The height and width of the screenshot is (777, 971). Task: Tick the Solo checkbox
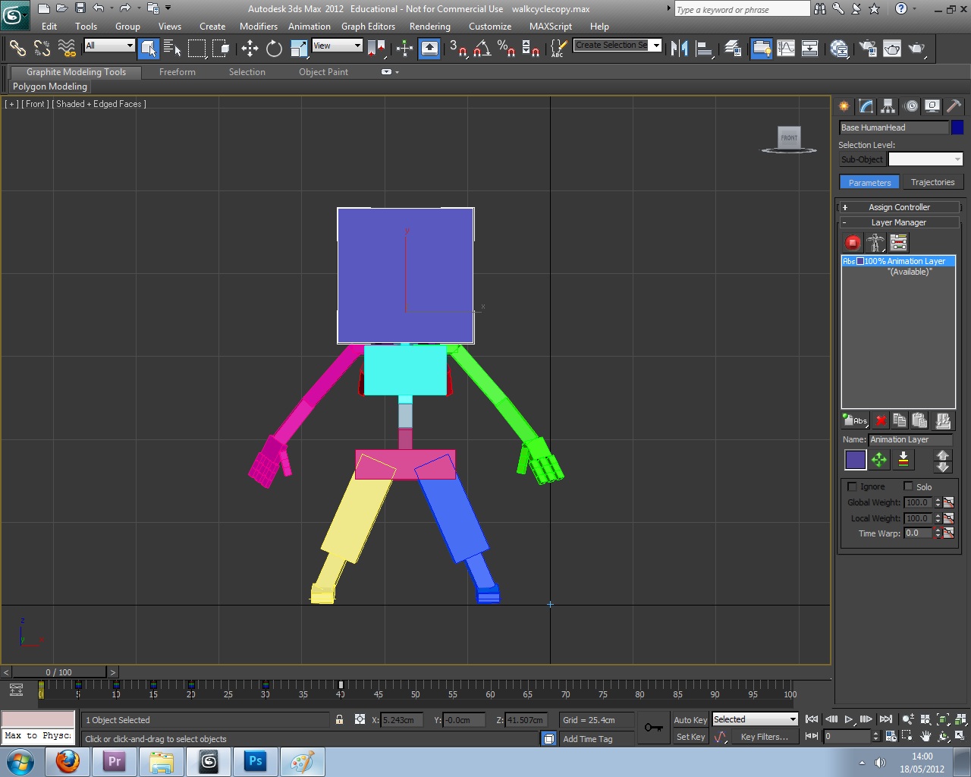(x=908, y=486)
